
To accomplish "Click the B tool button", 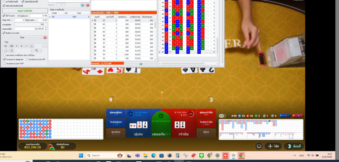I will (x=22, y=46).
